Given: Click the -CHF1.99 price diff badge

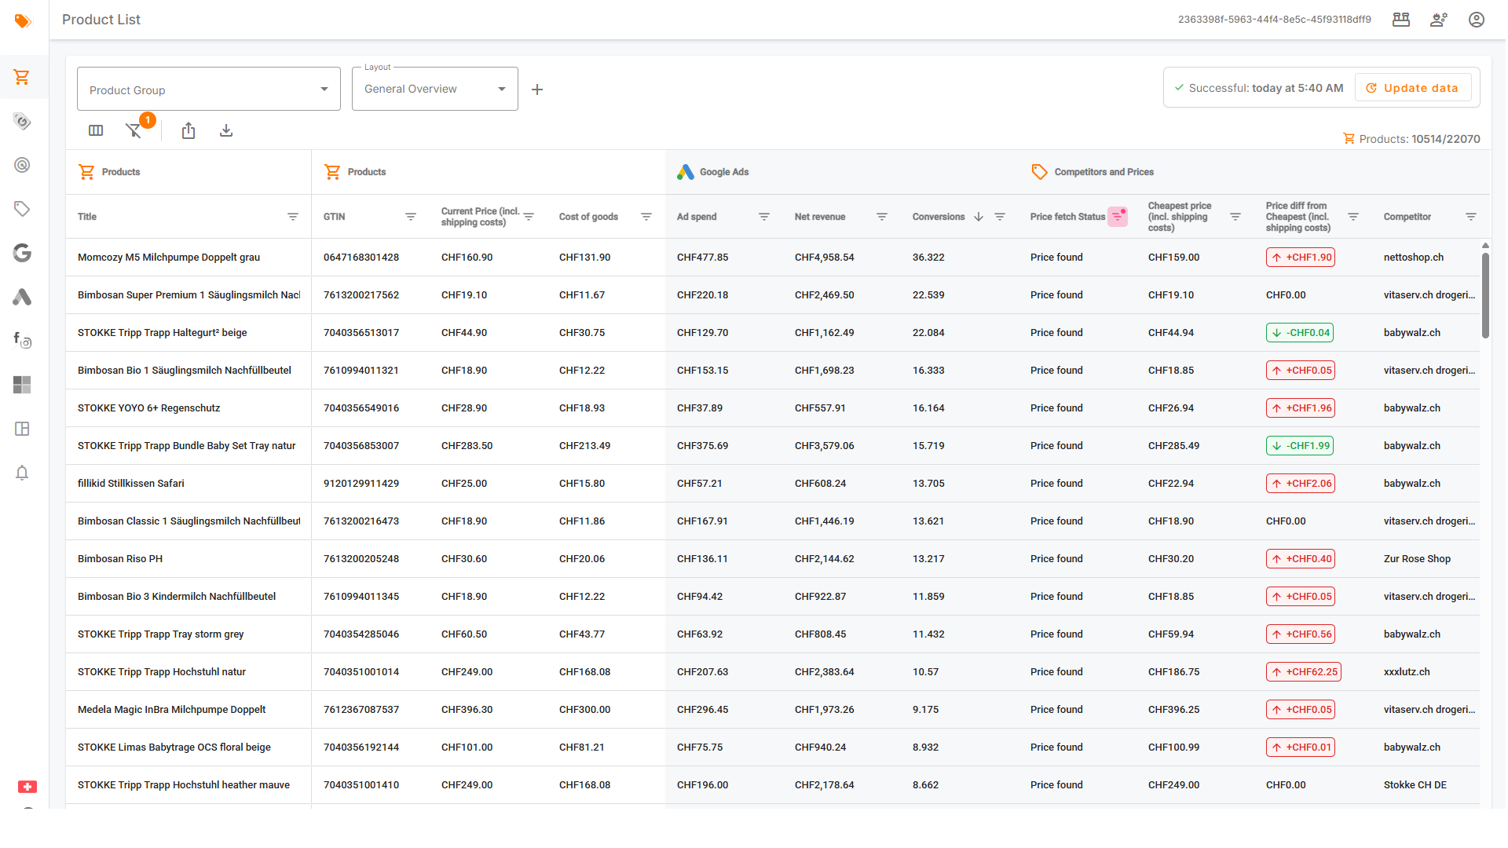Looking at the screenshot, I should pos(1300,446).
